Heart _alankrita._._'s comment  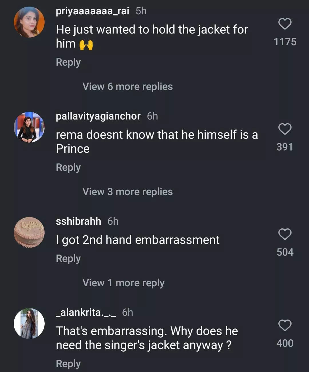pyautogui.click(x=285, y=325)
